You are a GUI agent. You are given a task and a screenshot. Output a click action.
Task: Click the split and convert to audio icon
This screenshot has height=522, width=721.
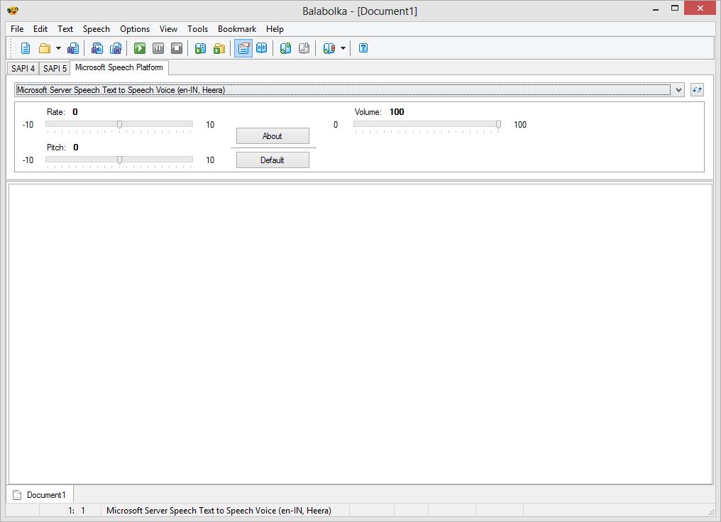[x=116, y=48]
